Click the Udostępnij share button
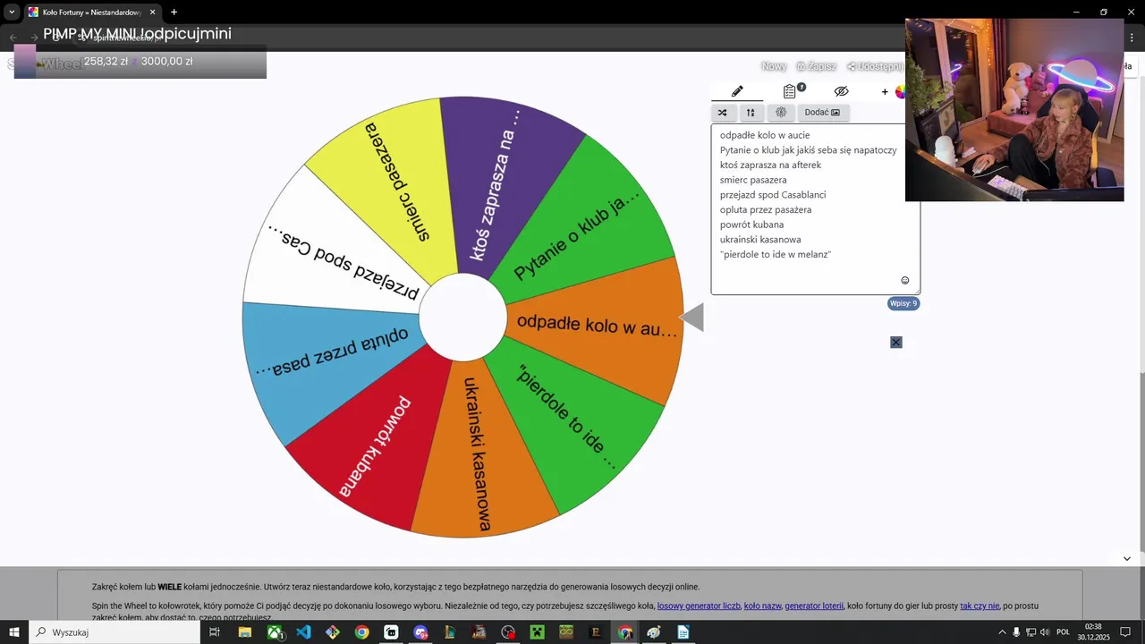The height and width of the screenshot is (644, 1145). point(875,66)
